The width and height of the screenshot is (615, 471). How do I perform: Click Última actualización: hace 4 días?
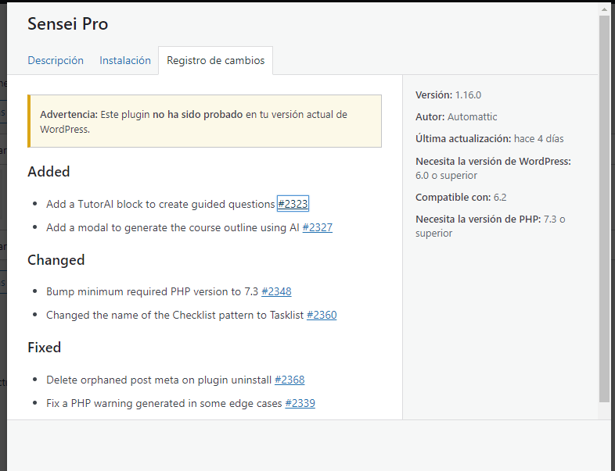(x=490, y=138)
